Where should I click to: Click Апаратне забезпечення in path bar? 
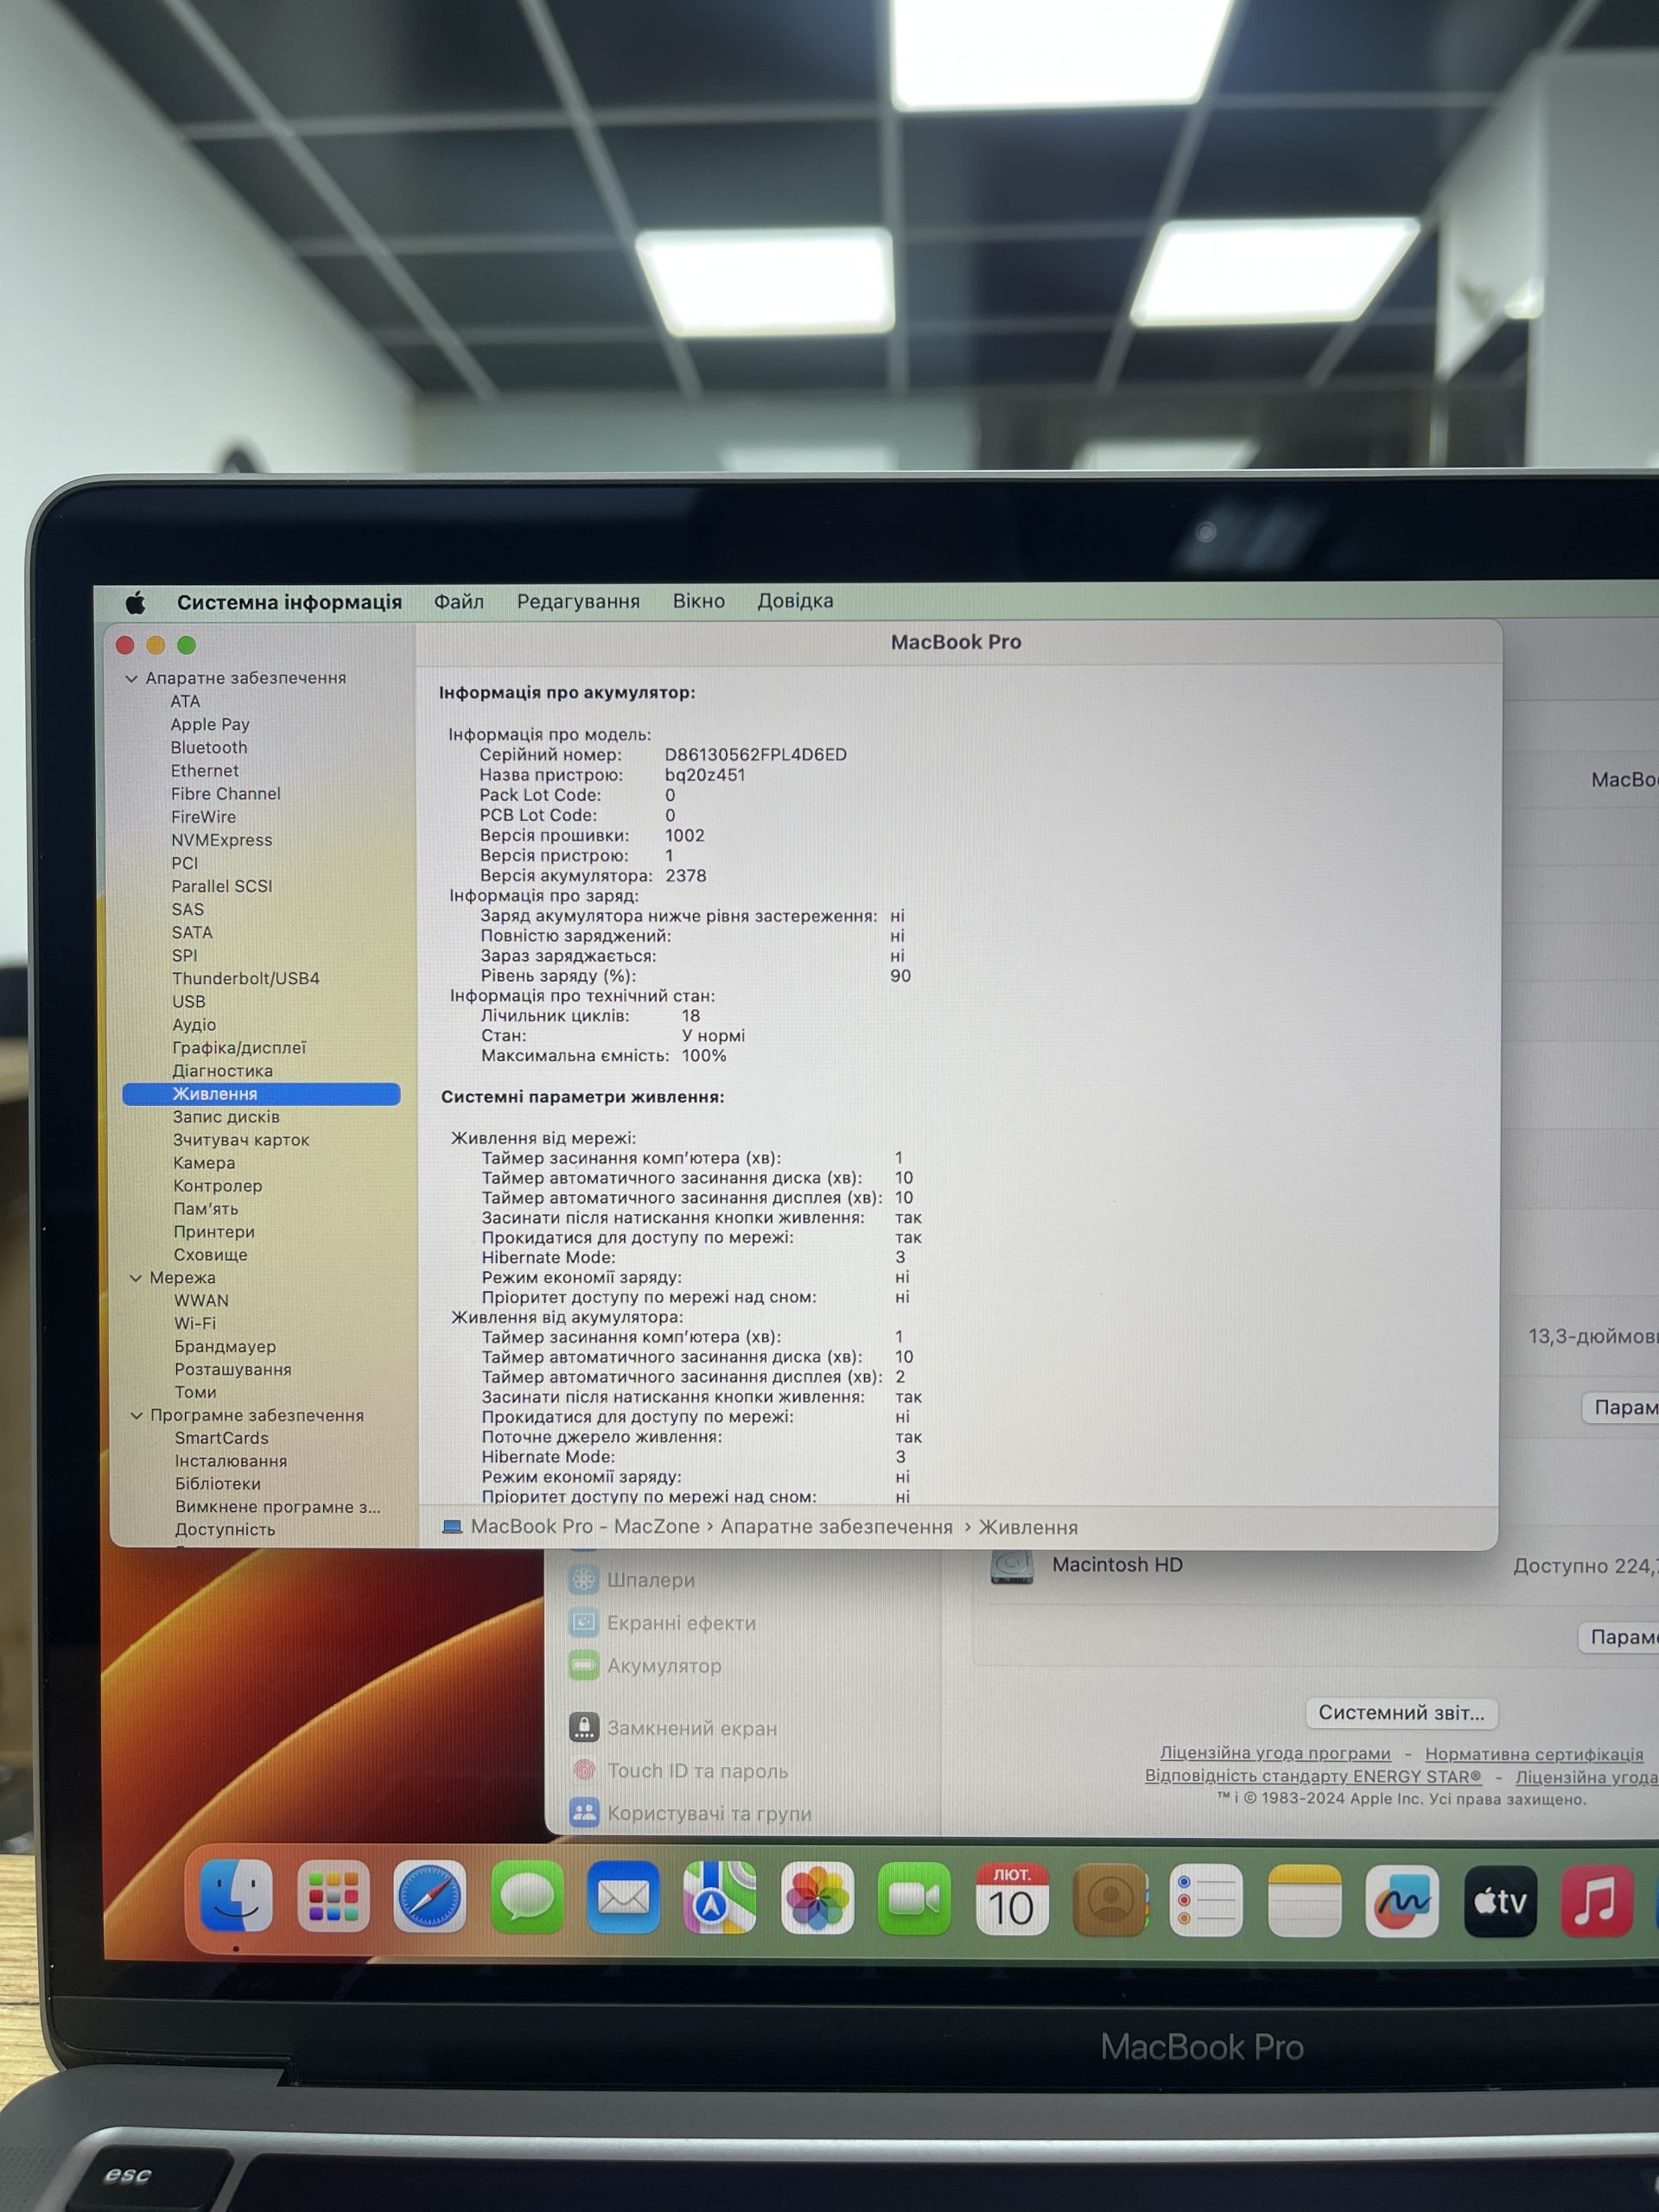[x=837, y=1527]
